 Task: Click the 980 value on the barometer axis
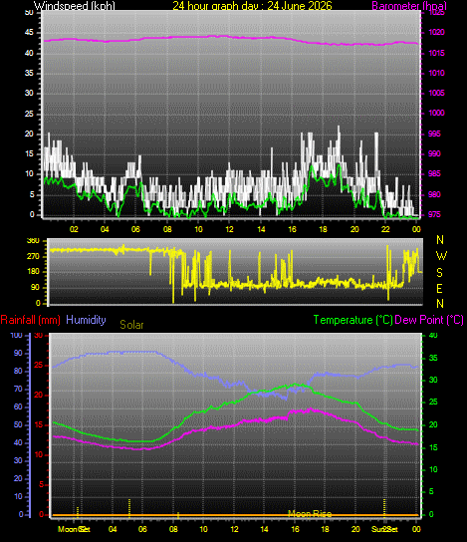[434, 194]
